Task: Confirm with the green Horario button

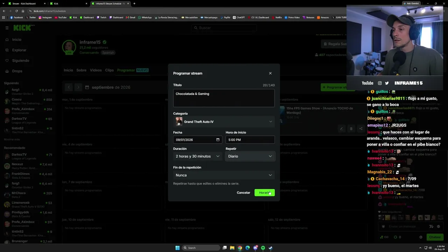Action: (x=265, y=192)
